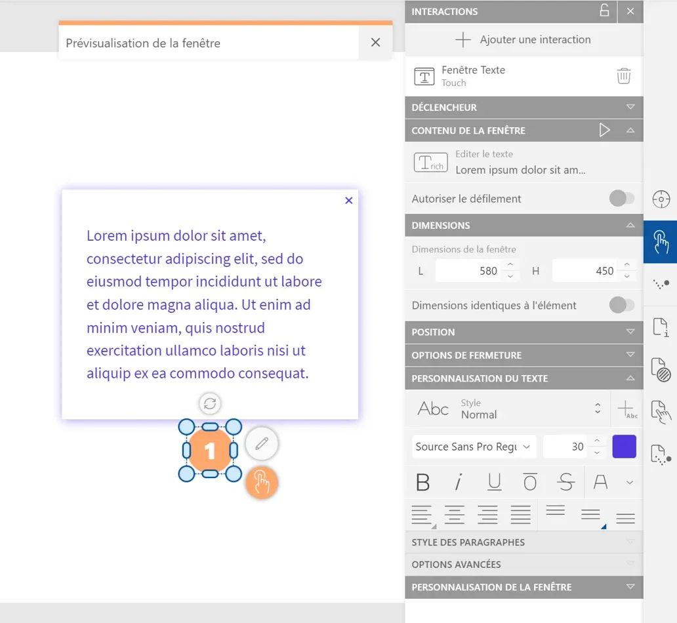Play the window content preview
The image size is (677, 623).
coord(604,131)
